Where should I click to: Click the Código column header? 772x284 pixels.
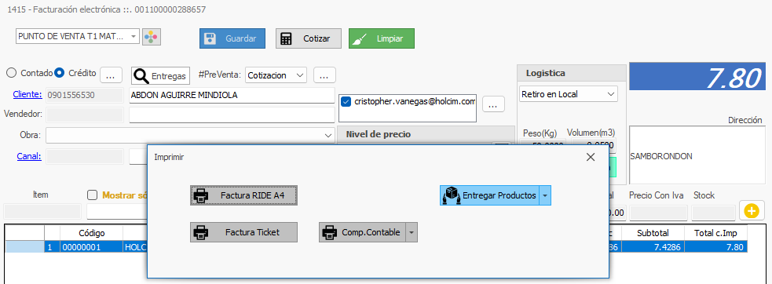[92, 233]
